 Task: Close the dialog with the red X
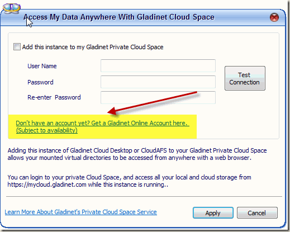[x=274, y=17]
